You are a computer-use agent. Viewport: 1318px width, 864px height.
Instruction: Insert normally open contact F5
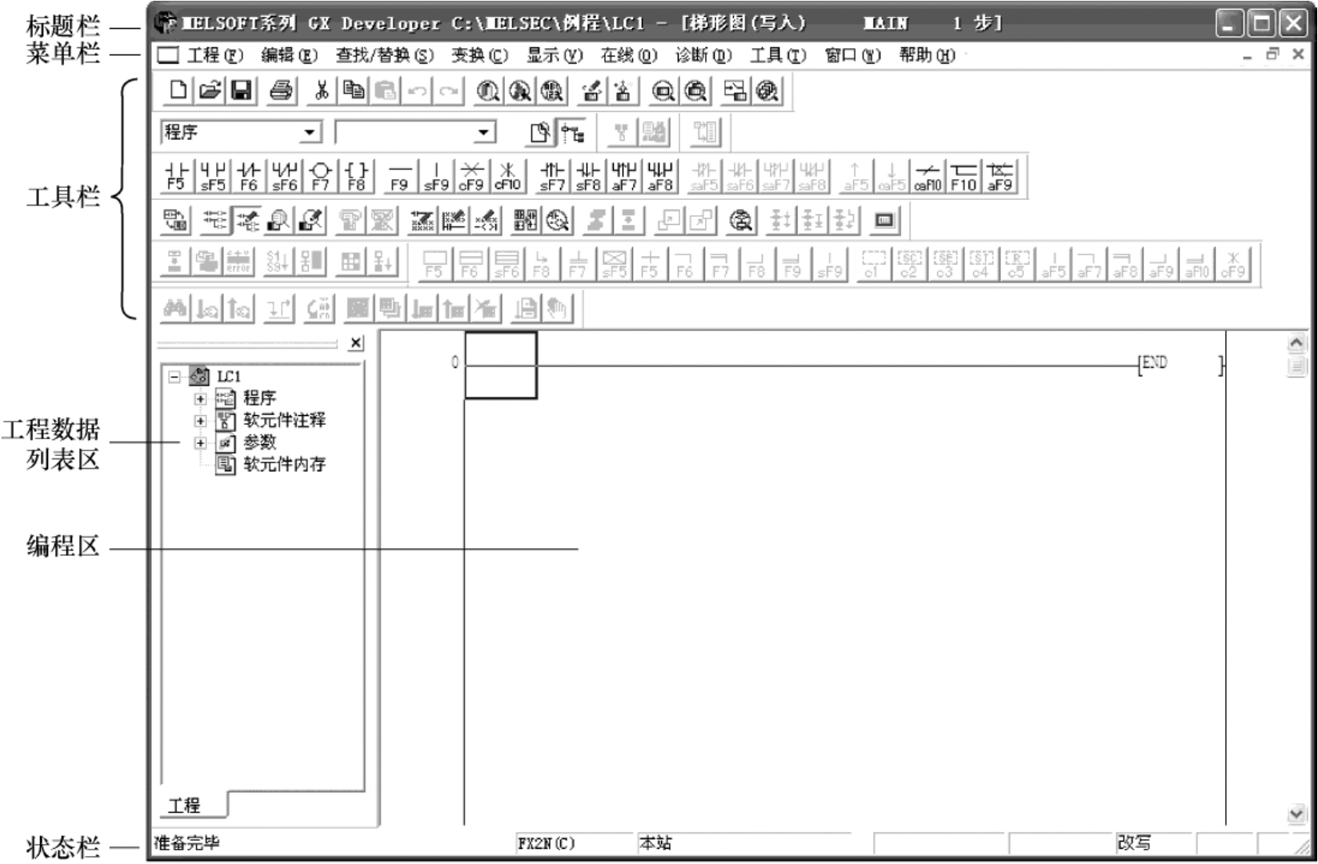[x=176, y=177]
